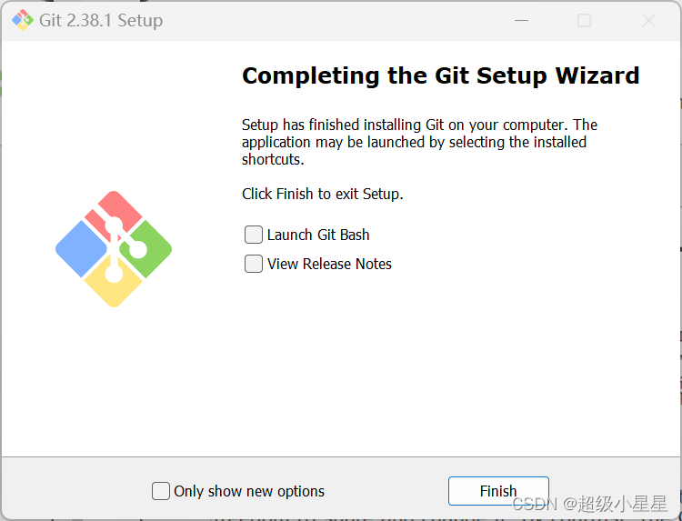Click the "Git 2.38.1 Setup" title text
Image resolution: width=682 pixels, height=521 pixels.
(101, 20)
